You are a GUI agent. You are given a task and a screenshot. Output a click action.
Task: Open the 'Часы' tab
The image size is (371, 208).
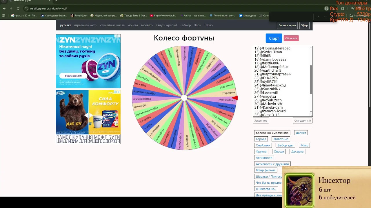[197, 25]
